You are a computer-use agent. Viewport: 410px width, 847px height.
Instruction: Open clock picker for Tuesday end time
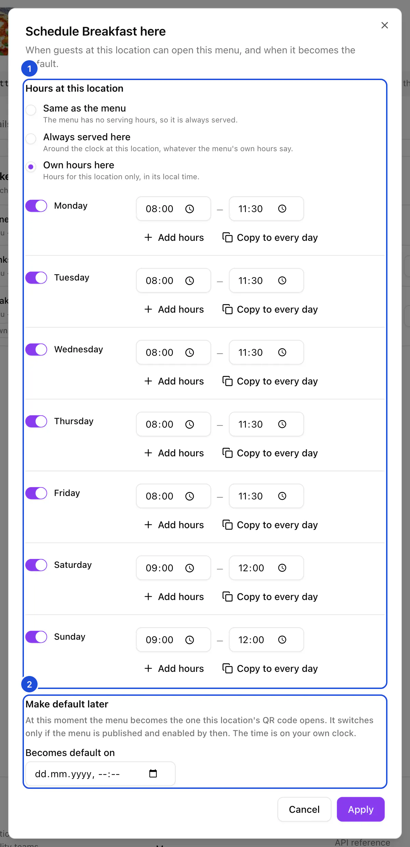tap(282, 281)
